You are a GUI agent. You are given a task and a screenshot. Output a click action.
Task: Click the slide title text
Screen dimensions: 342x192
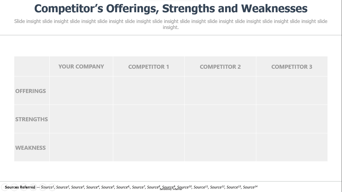click(171, 8)
